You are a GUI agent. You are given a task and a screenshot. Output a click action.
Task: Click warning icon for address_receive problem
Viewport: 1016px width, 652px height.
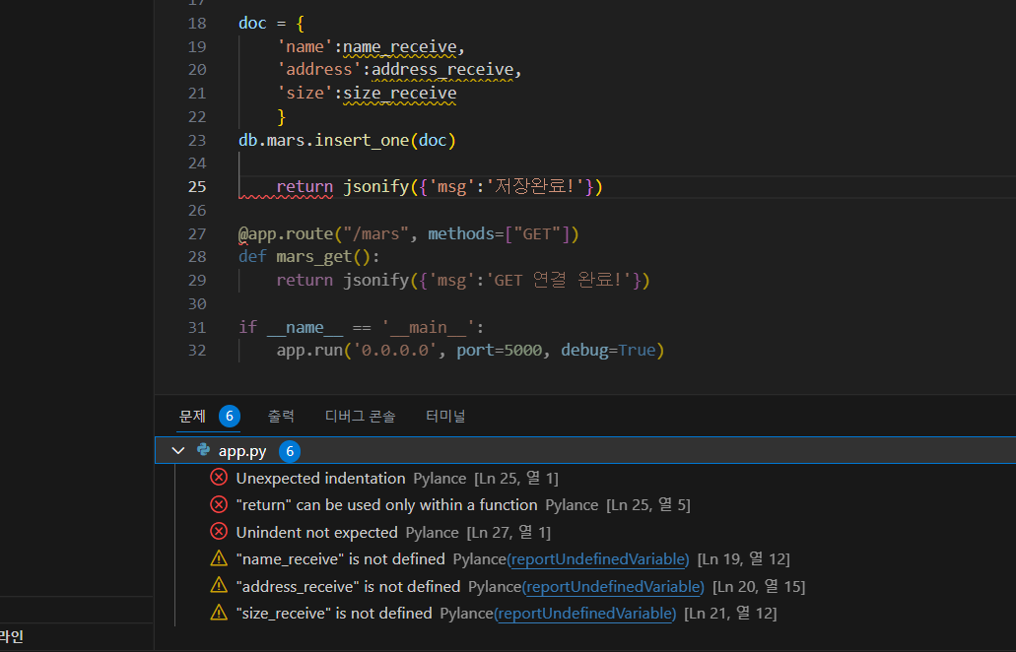219,585
